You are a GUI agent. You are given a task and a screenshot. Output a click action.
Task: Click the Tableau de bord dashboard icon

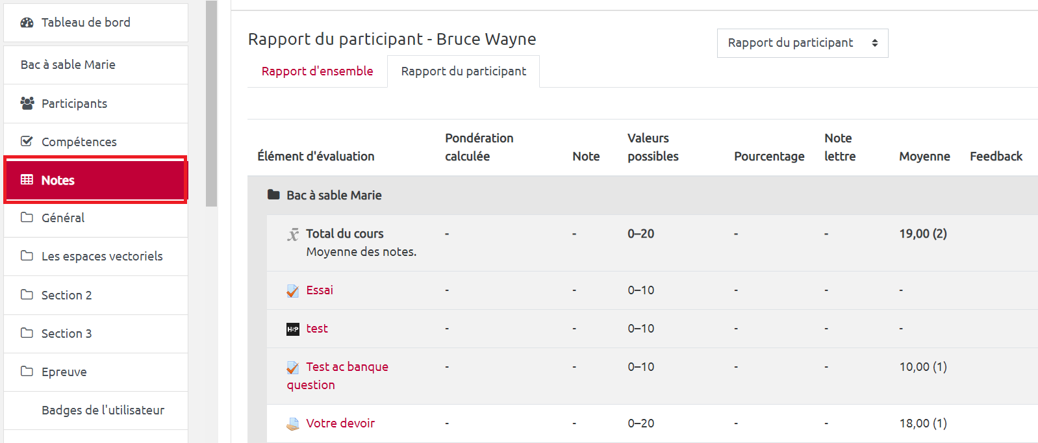[x=27, y=23]
